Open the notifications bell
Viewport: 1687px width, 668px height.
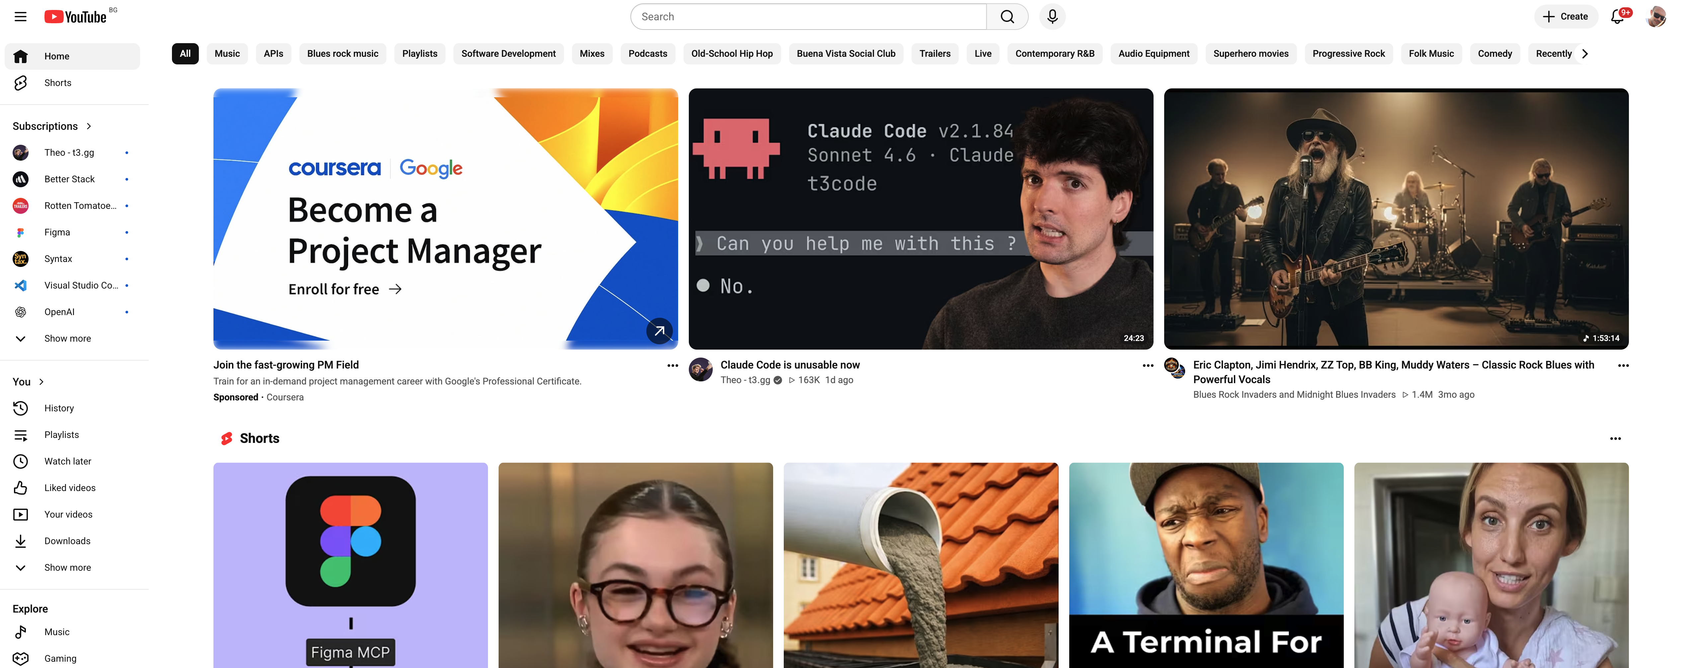coord(1616,16)
